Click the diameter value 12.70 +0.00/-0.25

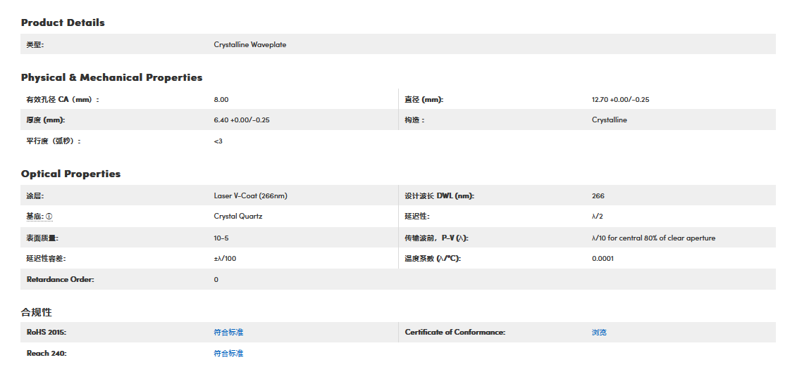click(620, 99)
